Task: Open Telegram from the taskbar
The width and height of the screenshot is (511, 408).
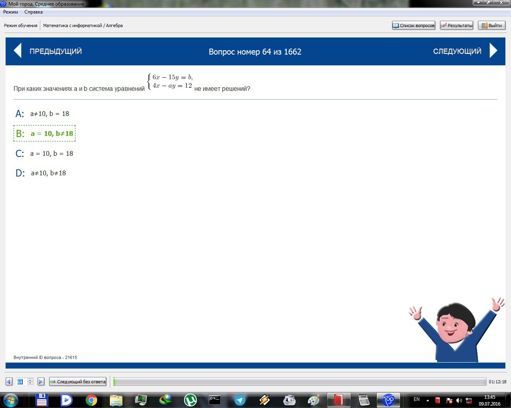Action: pyautogui.click(x=240, y=400)
